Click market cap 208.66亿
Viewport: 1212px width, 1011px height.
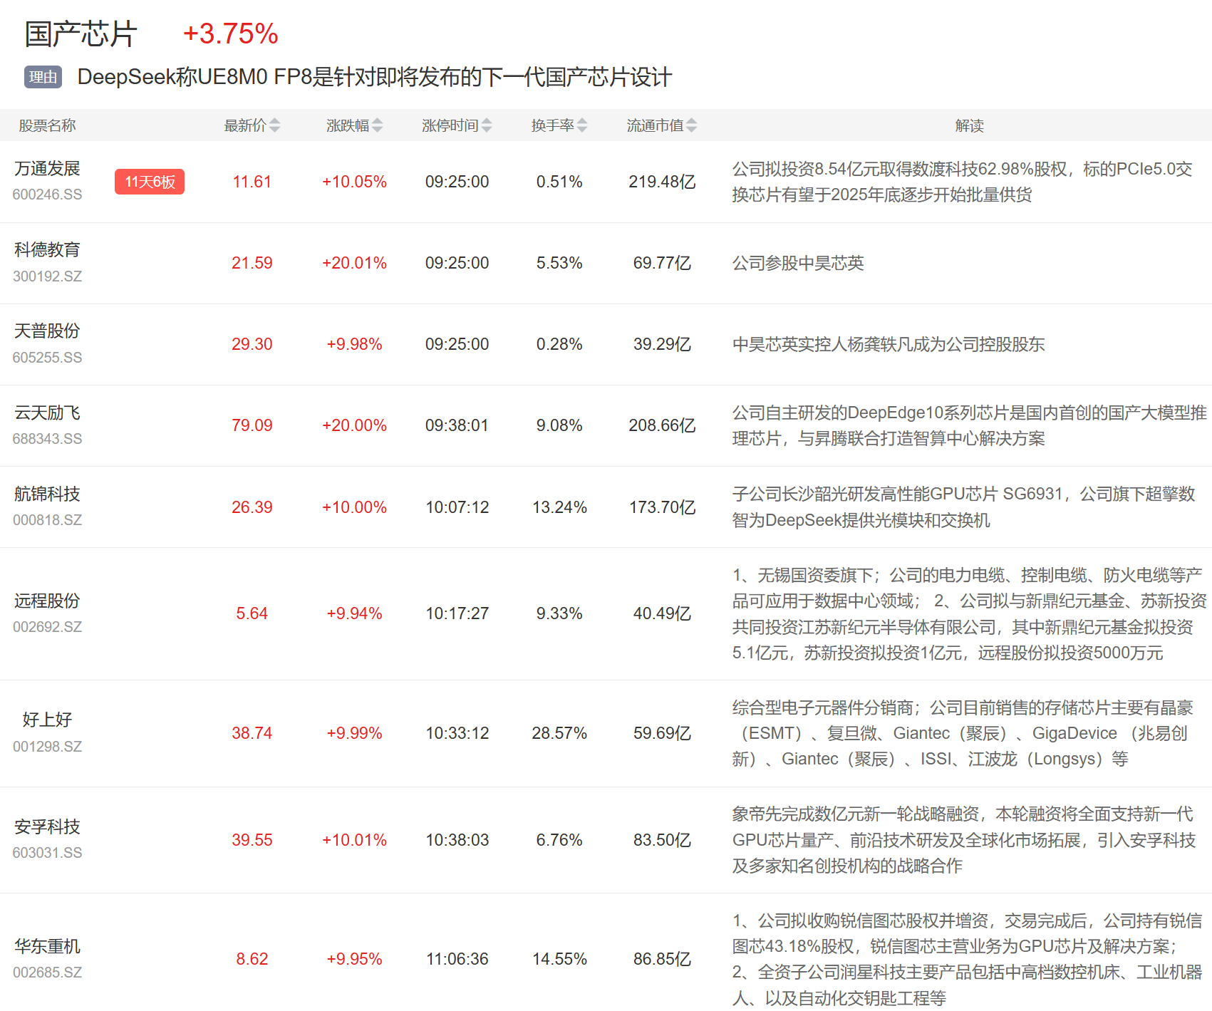[x=662, y=425]
